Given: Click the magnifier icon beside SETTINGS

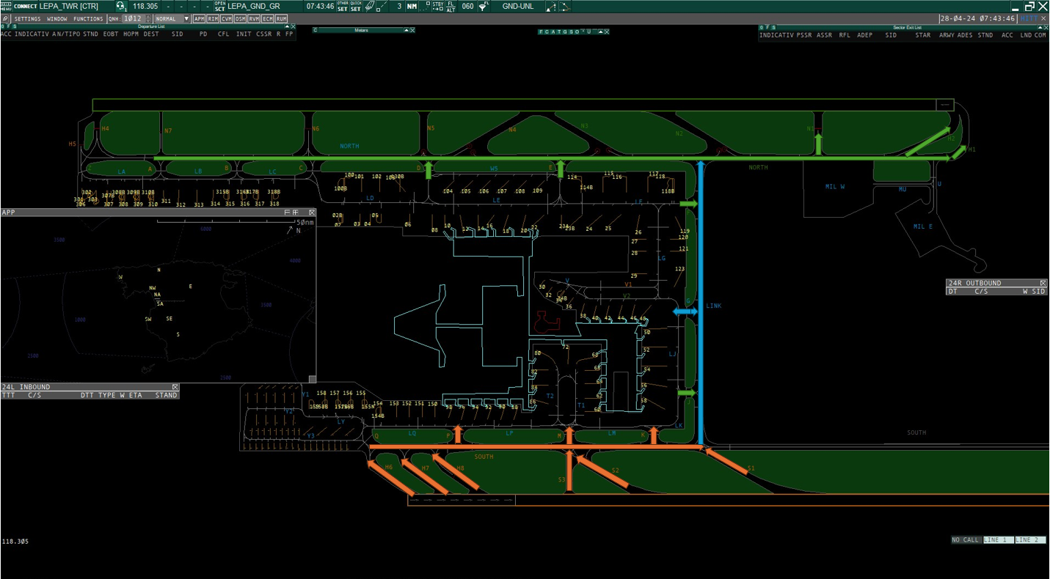Looking at the screenshot, I should 5,18.
